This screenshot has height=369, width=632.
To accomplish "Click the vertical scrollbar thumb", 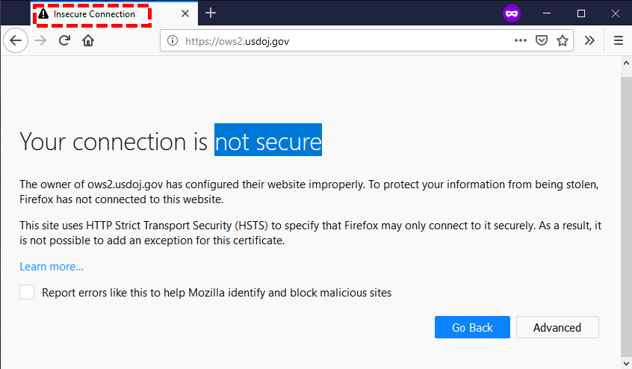I will point(626,213).
